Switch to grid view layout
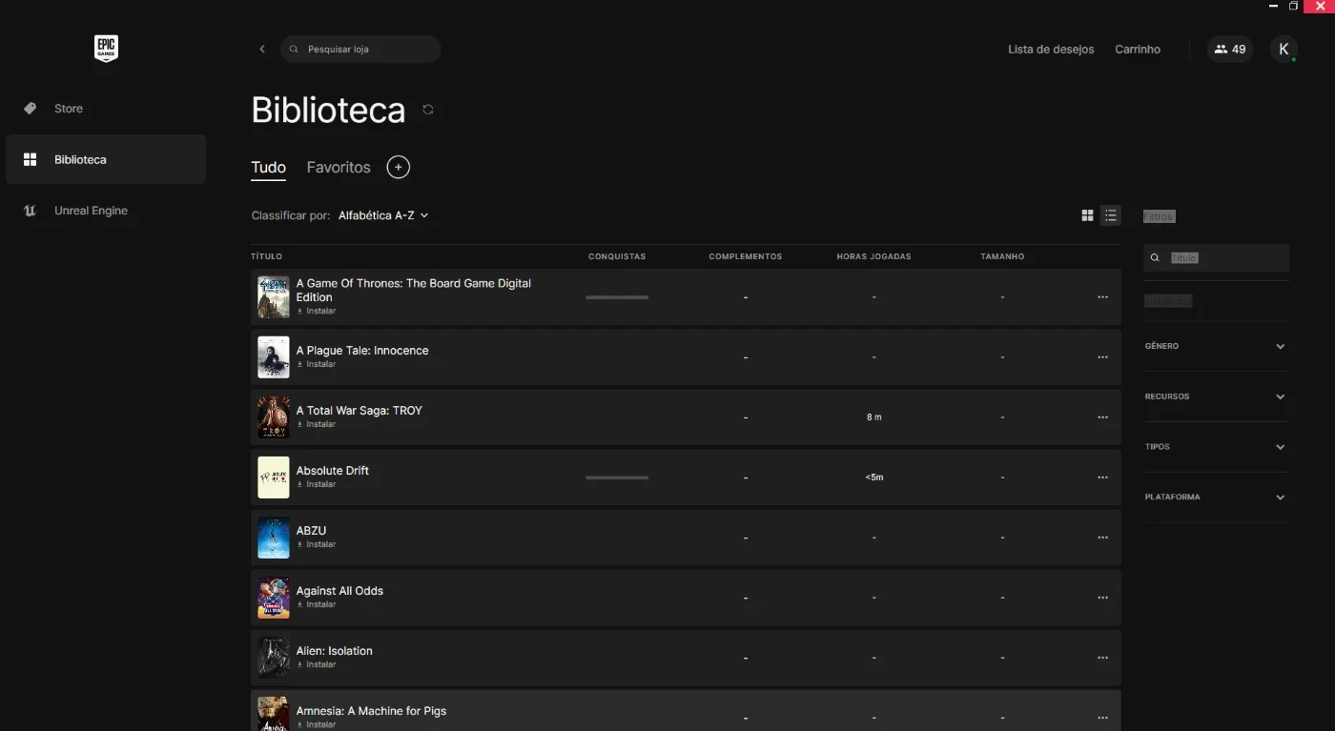The width and height of the screenshot is (1335, 731). (x=1087, y=215)
